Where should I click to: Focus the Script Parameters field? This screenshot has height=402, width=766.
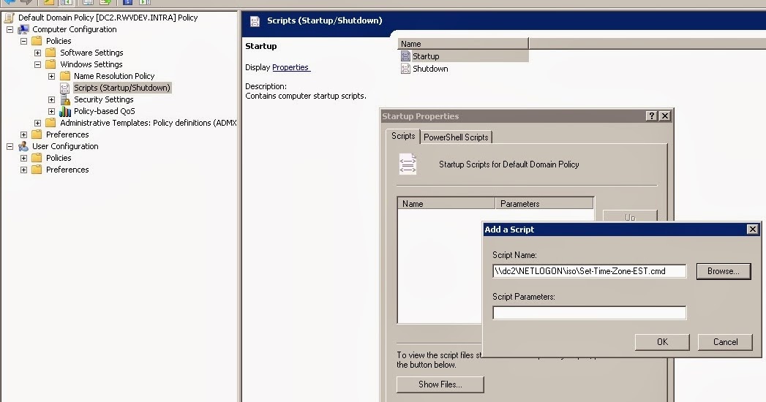coord(589,313)
